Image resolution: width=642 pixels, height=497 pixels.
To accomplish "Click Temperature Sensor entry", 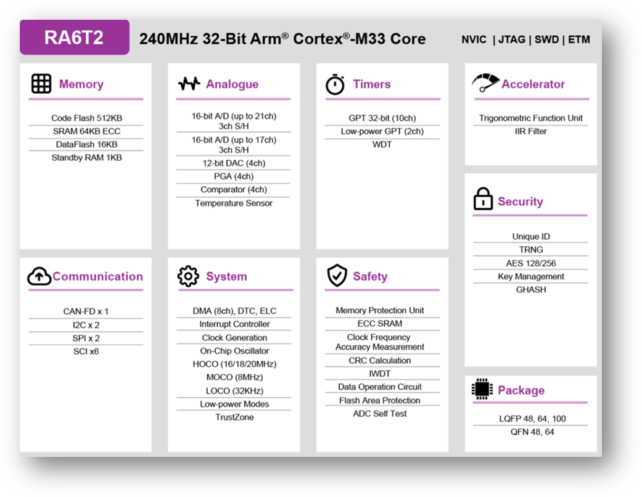I will [x=234, y=203].
